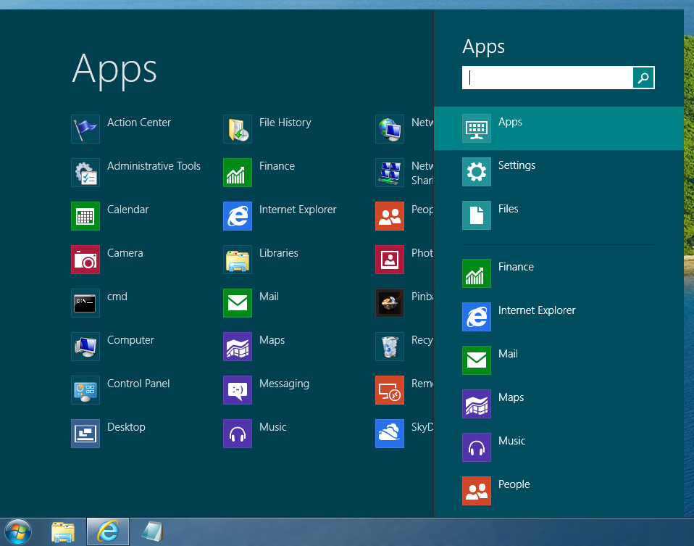Click the "Libraries" label

coord(278,253)
